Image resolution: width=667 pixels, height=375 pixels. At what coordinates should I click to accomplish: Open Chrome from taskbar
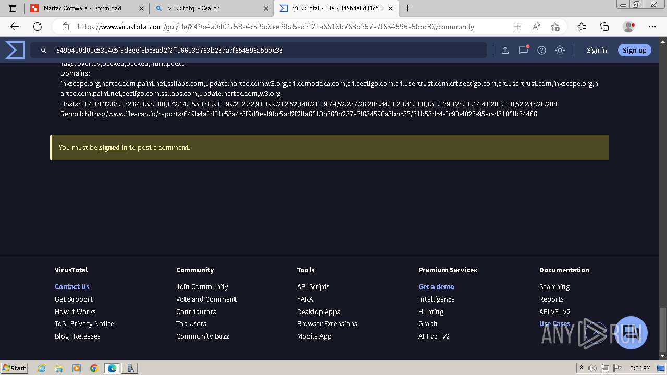94,368
